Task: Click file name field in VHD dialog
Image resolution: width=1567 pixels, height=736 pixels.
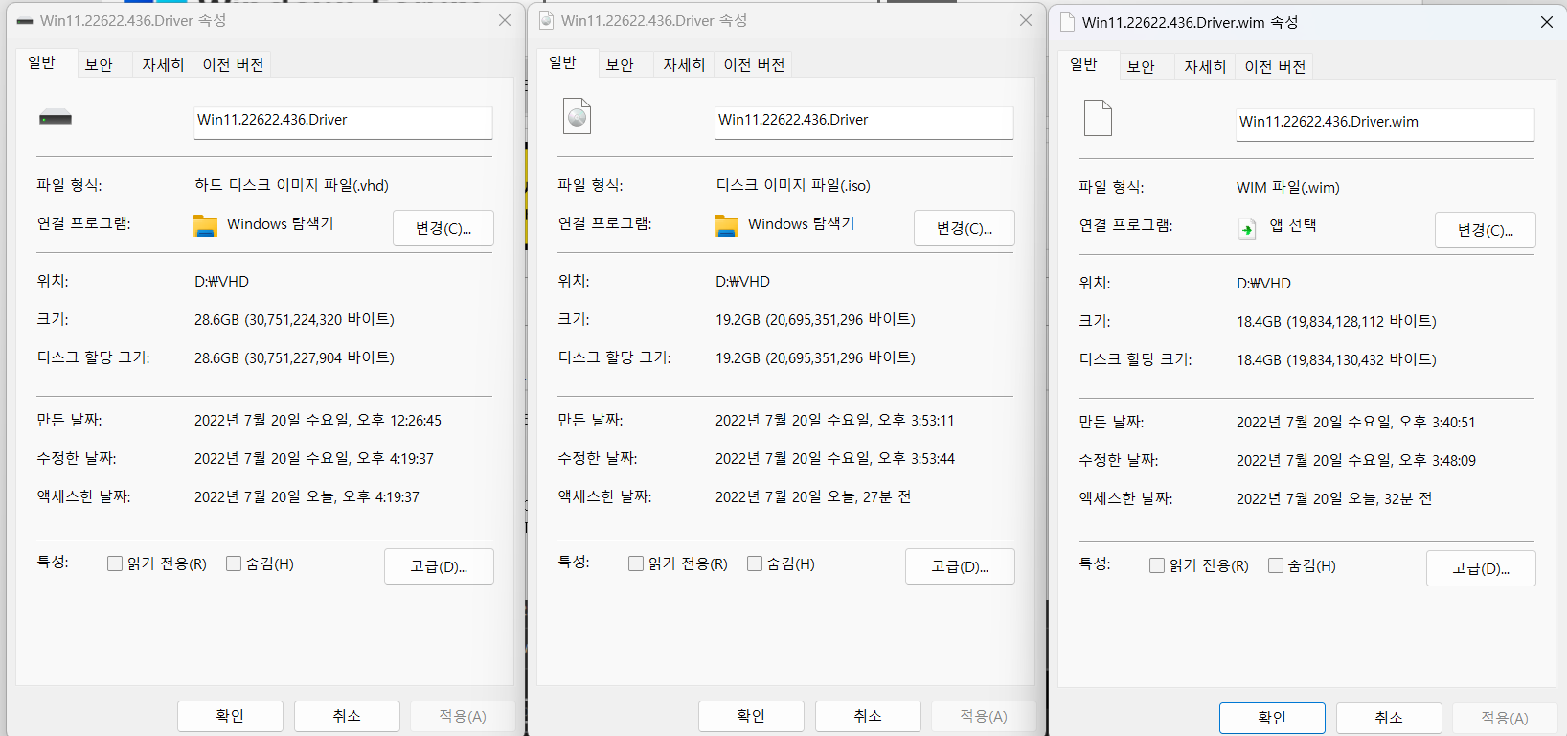Action: coord(343,122)
